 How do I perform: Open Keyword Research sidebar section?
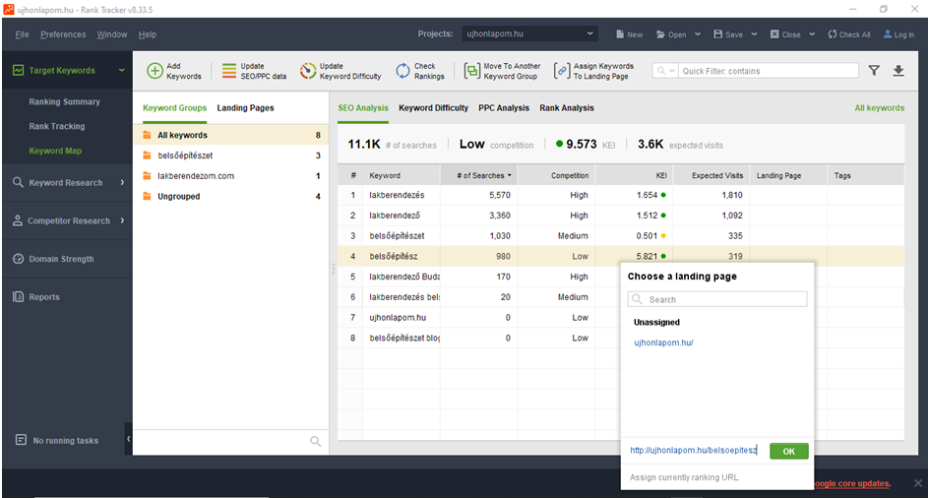68,182
